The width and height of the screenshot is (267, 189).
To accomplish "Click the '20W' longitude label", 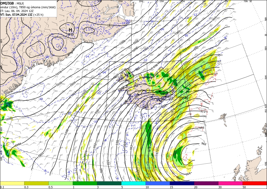I will pyautogui.click(x=141, y=1).
